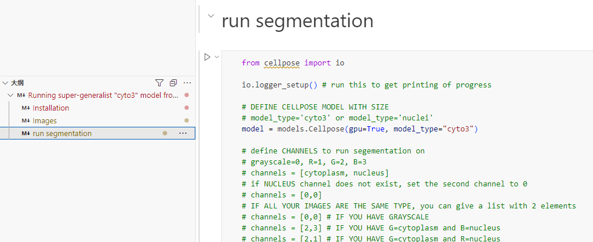Click models.Cellpose in the model assignment
593x242 pixels.
[311, 129]
